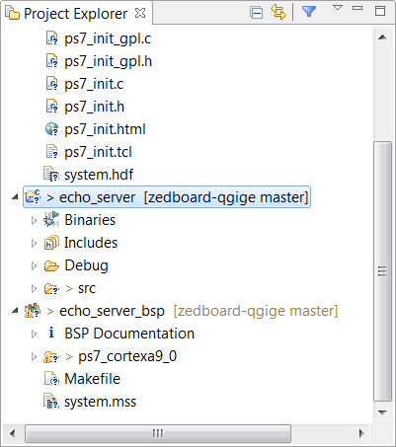This screenshot has height=447, width=396.
Task: Click the ps7_cortexa9_0 folder icon
Action: click(x=51, y=356)
